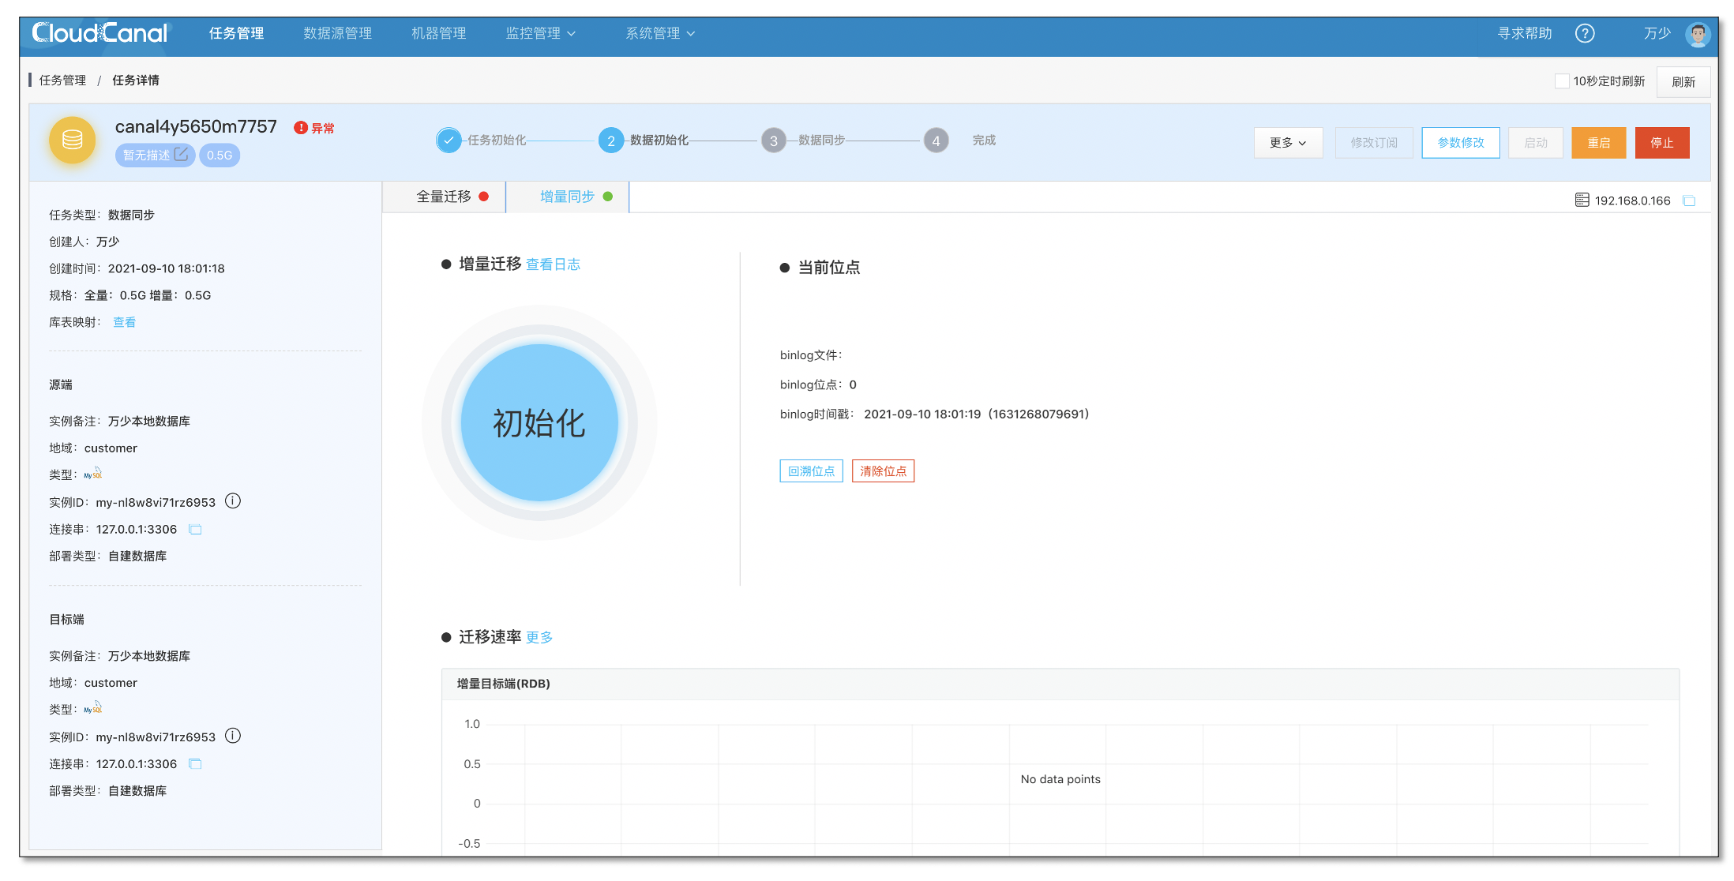Copy the source connection string 127.0.0.1:3306
The height and width of the screenshot is (881, 1734).
(x=195, y=530)
